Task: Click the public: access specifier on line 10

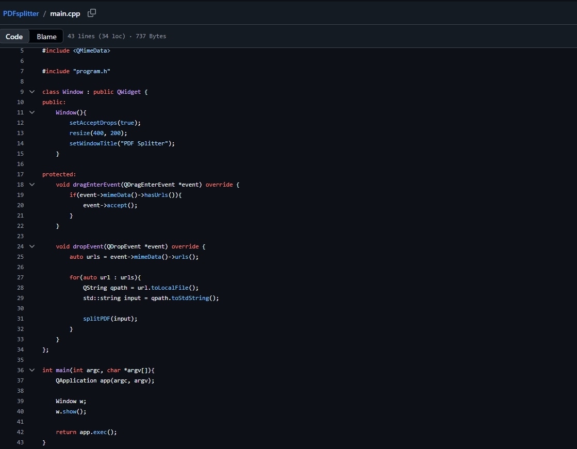Action: pyautogui.click(x=54, y=102)
